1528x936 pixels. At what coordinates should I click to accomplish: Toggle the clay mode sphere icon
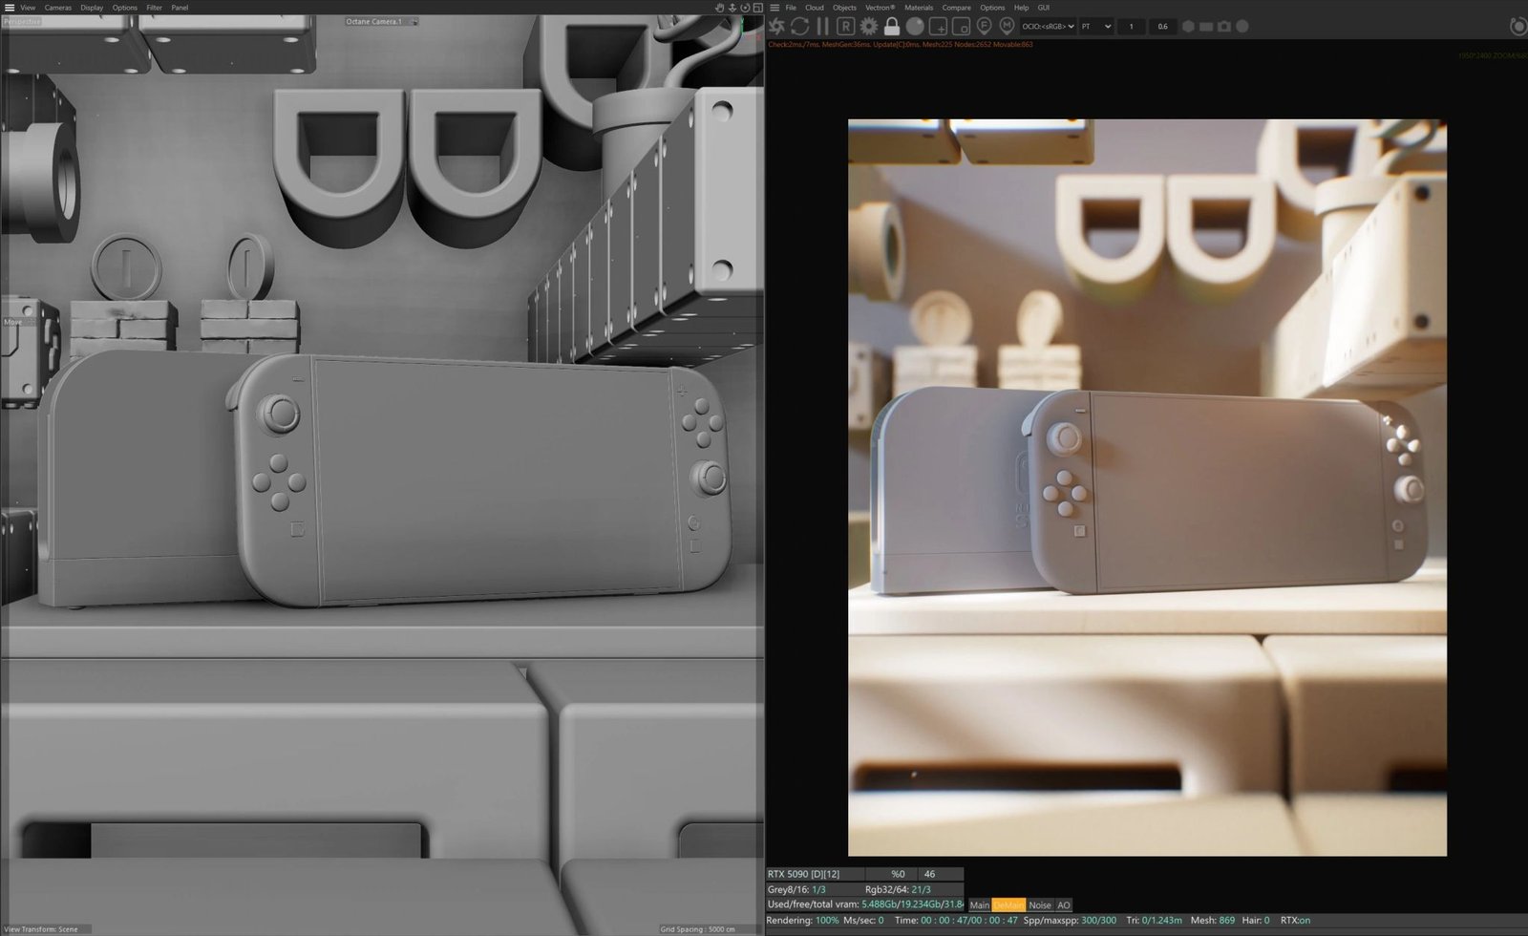[x=915, y=27]
